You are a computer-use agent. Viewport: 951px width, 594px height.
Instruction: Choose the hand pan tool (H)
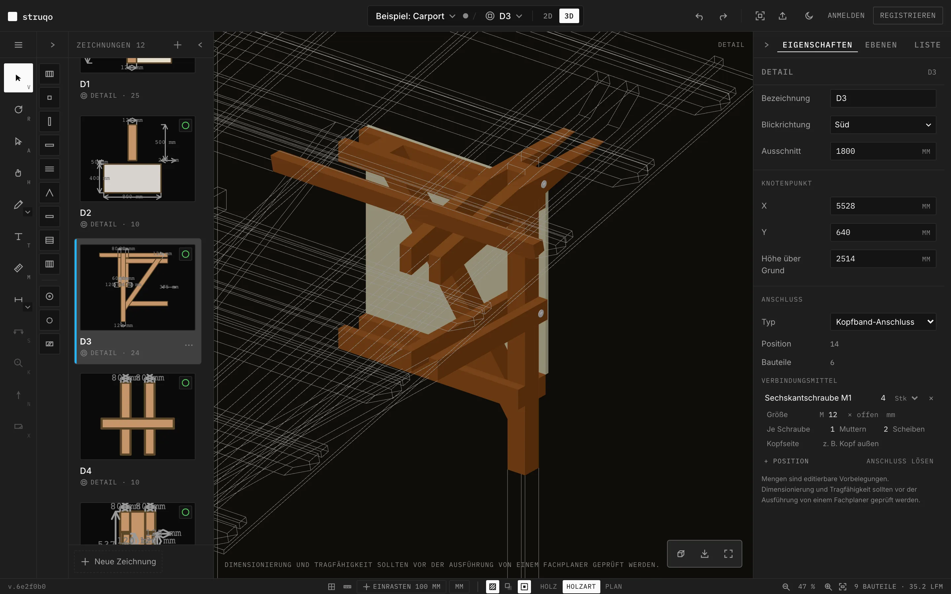pos(18,173)
